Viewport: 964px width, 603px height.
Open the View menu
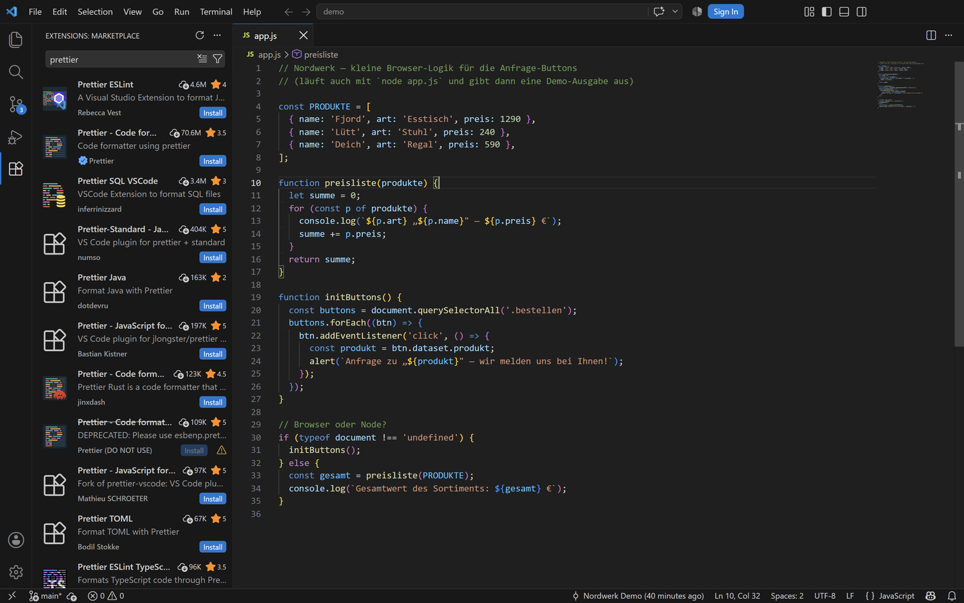tap(133, 11)
